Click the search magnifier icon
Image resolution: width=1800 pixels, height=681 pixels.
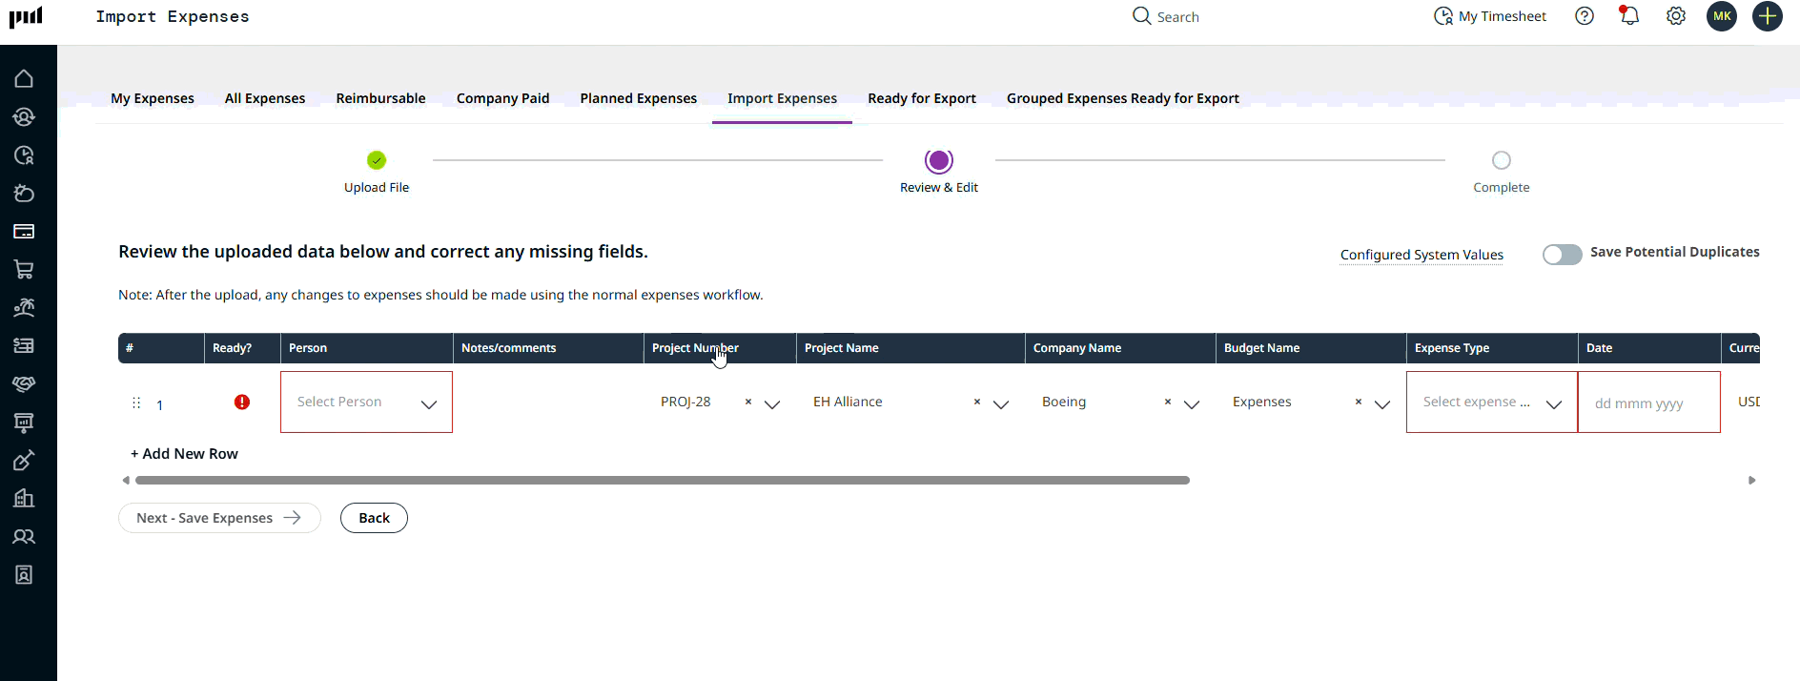(1141, 16)
